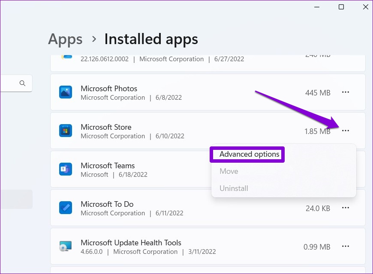
Task: Click the Microsoft Store app icon
Action: click(66, 131)
